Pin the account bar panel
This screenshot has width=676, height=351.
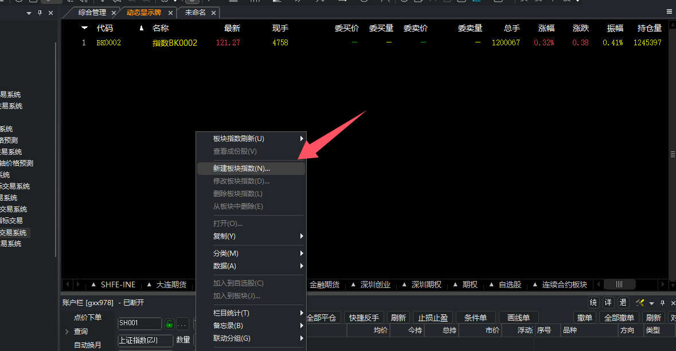coord(663,303)
